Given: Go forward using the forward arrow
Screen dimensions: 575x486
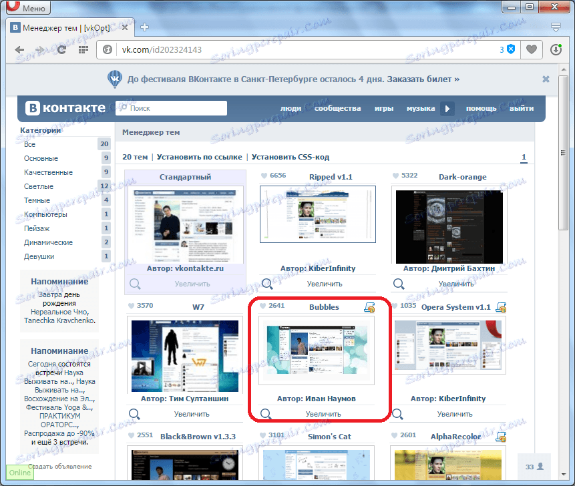Looking at the screenshot, I should (39, 50).
